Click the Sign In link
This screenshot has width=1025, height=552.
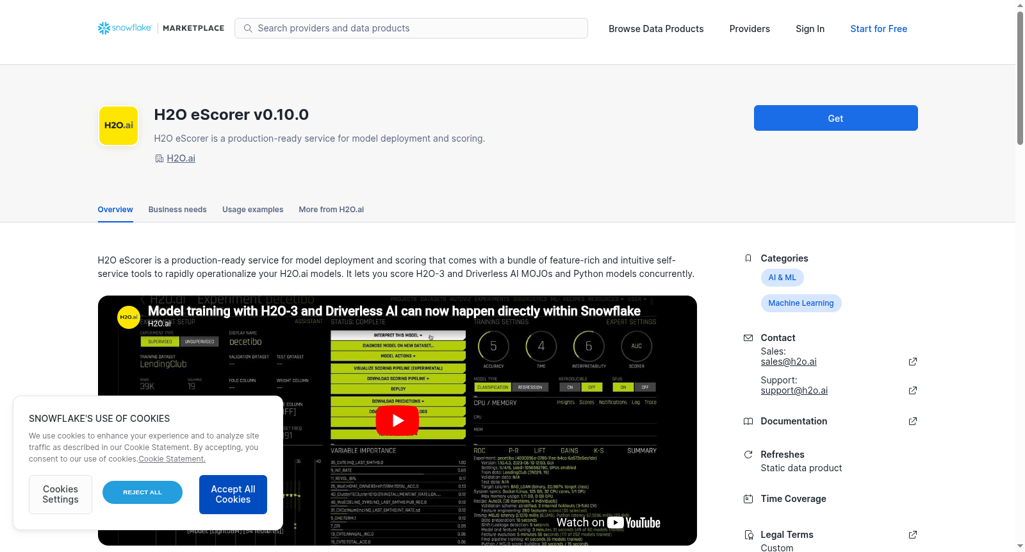point(810,29)
